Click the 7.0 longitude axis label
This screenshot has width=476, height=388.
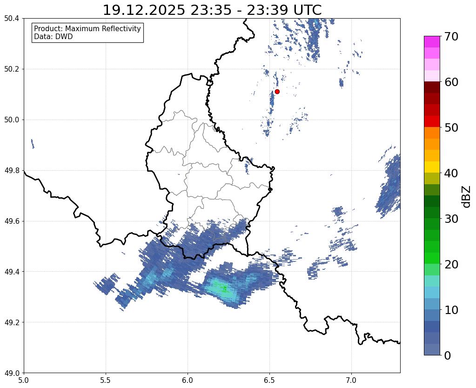351,380
